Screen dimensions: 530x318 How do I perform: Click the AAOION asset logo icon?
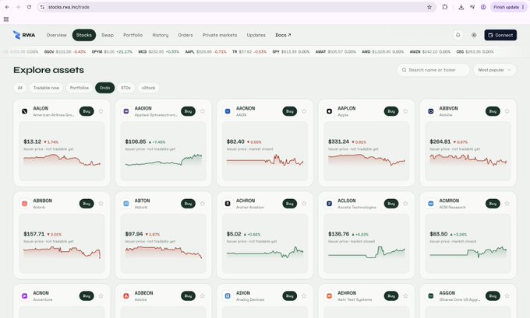pyautogui.click(x=126, y=111)
